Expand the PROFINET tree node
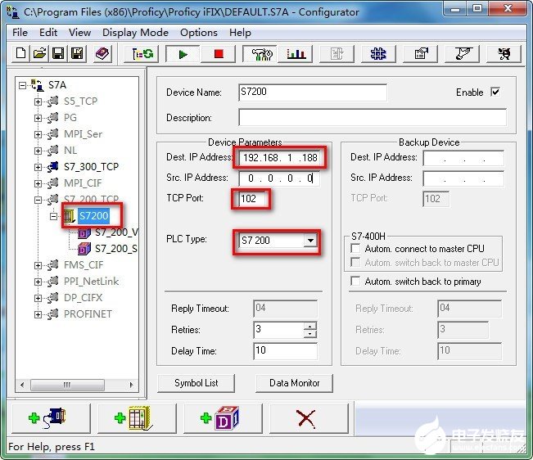The width and height of the screenshot is (533, 460). pos(38,314)
